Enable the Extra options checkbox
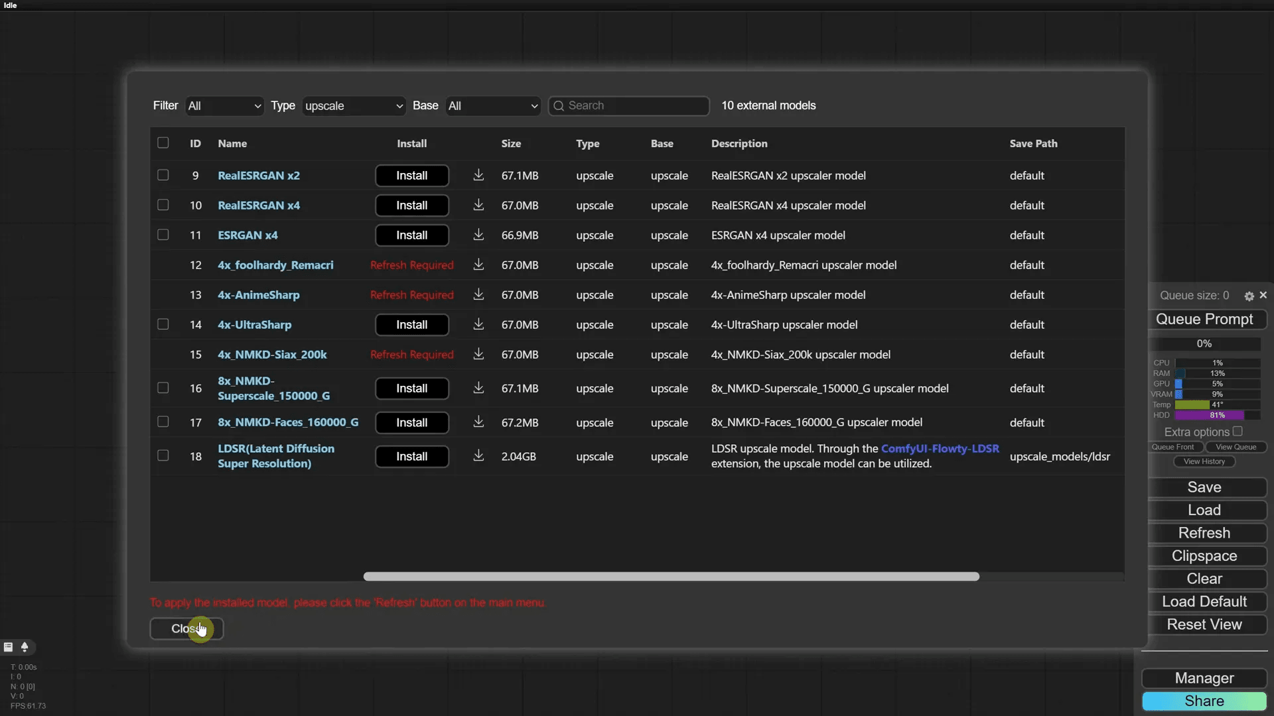This screenshot has width=1274, height=716. click(1238, 431)
